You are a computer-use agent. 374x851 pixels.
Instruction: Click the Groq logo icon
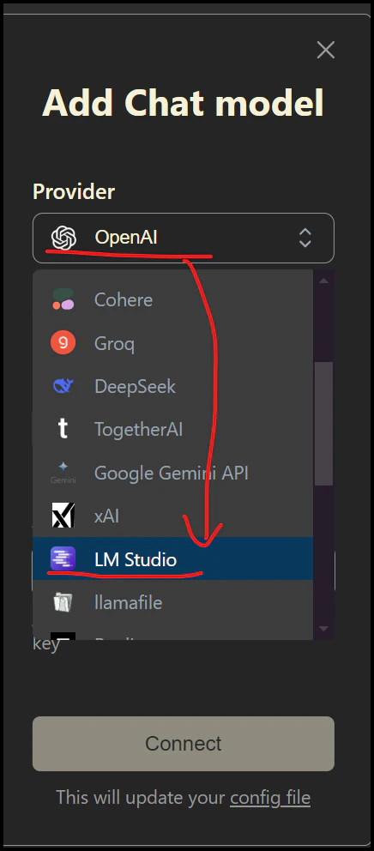pos(63,343)
